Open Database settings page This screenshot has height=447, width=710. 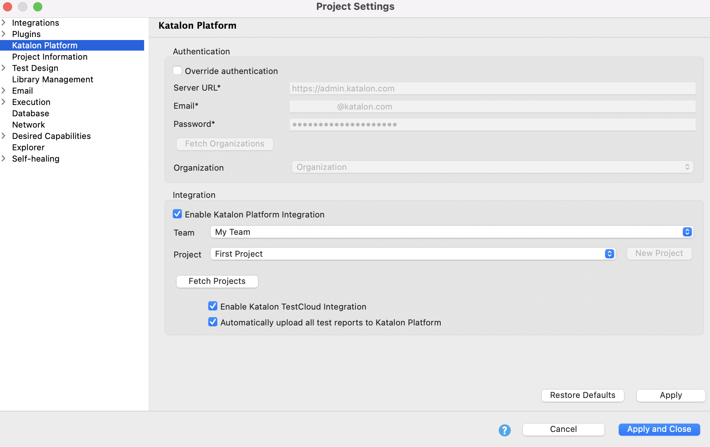[x=31, y=113]
